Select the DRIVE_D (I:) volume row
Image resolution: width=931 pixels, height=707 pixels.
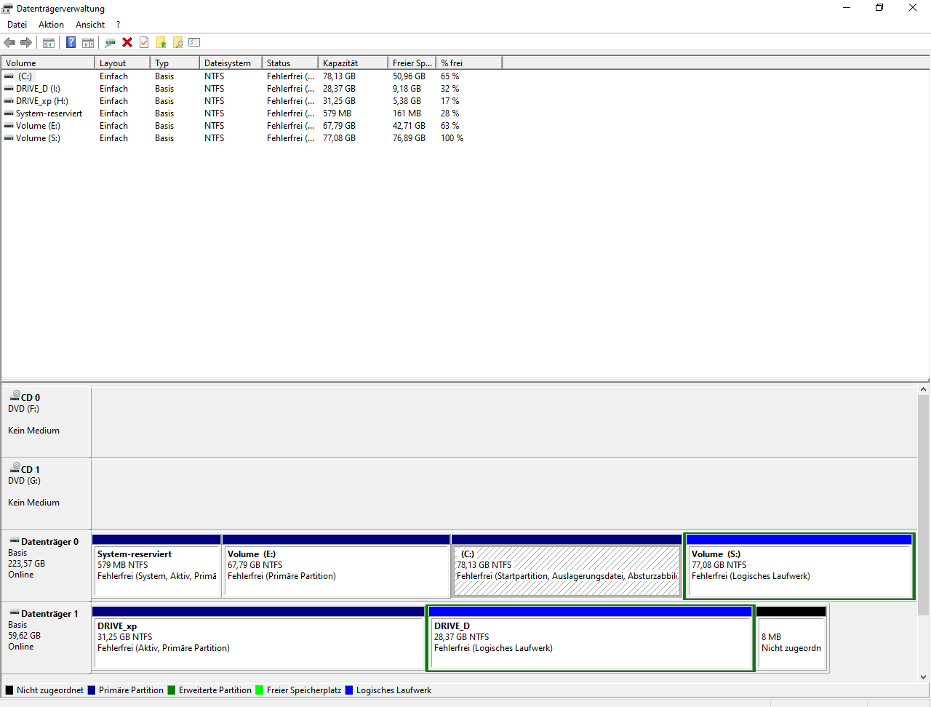click(44, 88)
